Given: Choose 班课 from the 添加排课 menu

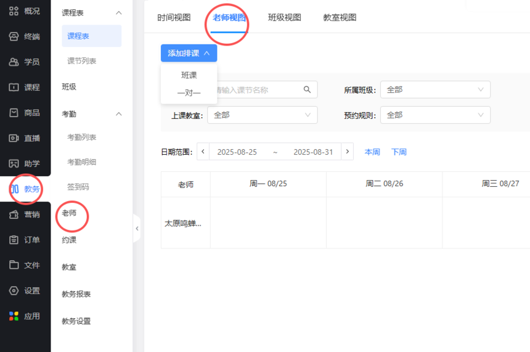Looking at the screenshot, I should click(x=189, y=75).
